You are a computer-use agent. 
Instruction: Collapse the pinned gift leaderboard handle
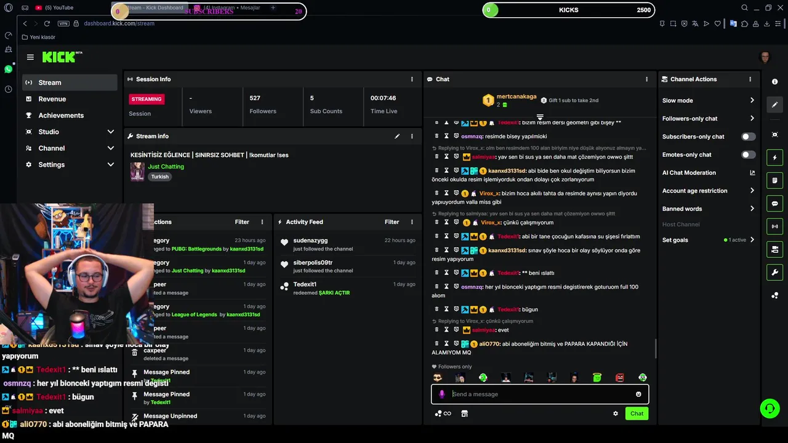click(x=540, y=116)
